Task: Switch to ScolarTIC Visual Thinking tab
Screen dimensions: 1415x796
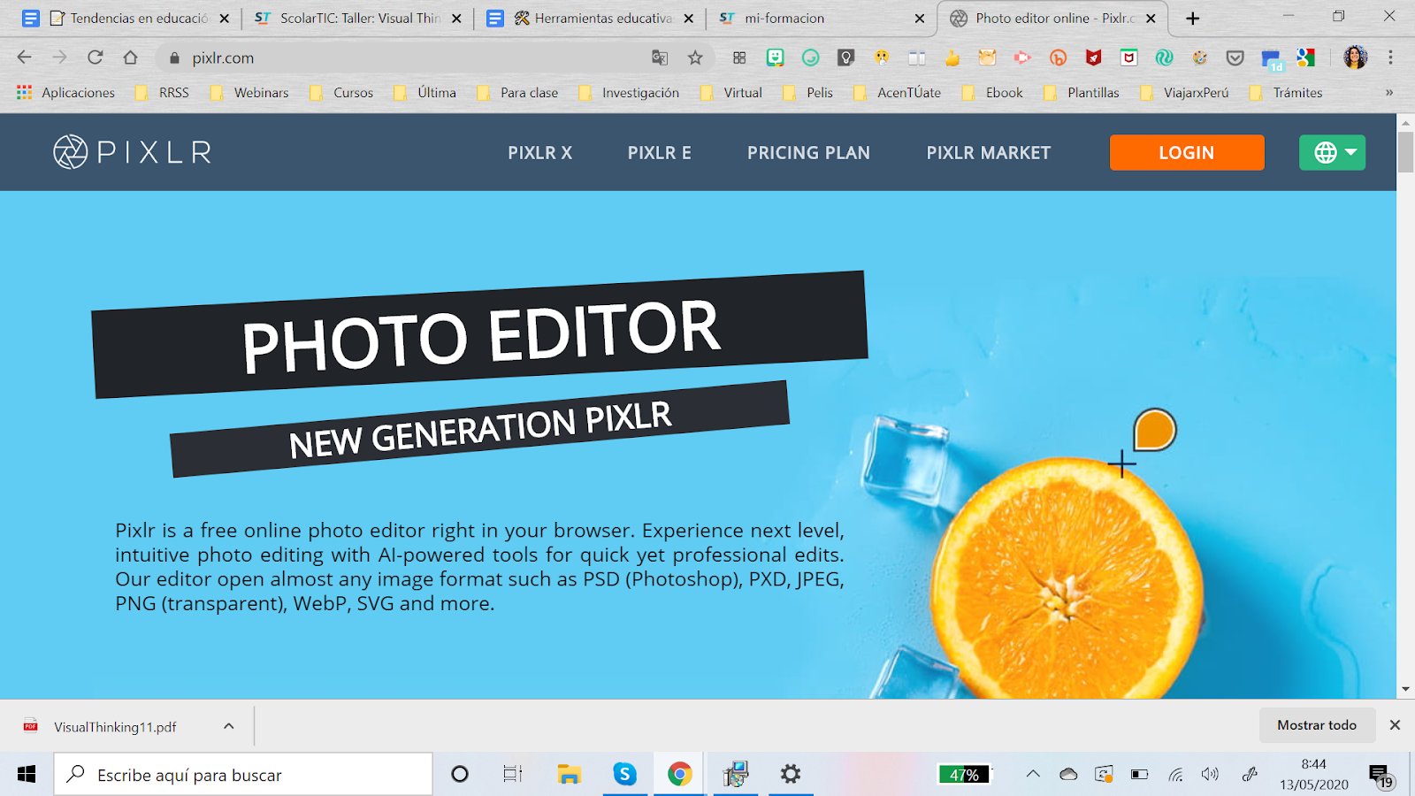Action: (358, 18)
